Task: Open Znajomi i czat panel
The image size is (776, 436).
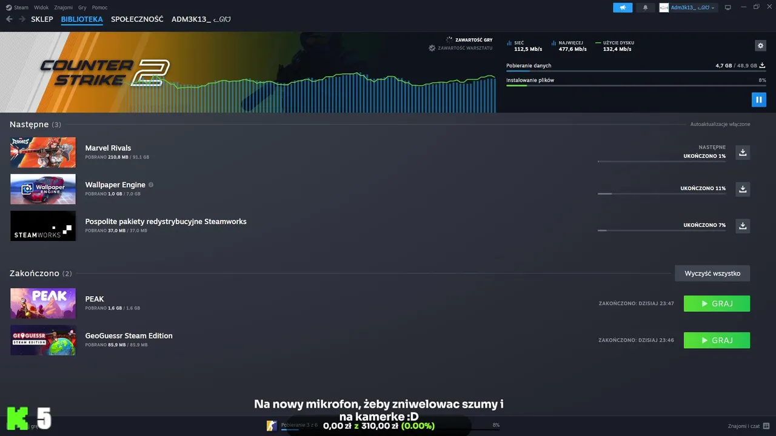Action: tap(749, 426)
